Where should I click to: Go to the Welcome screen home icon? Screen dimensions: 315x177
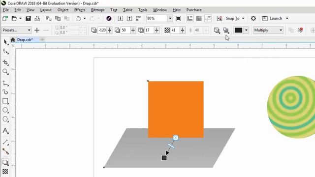[13, 40]
